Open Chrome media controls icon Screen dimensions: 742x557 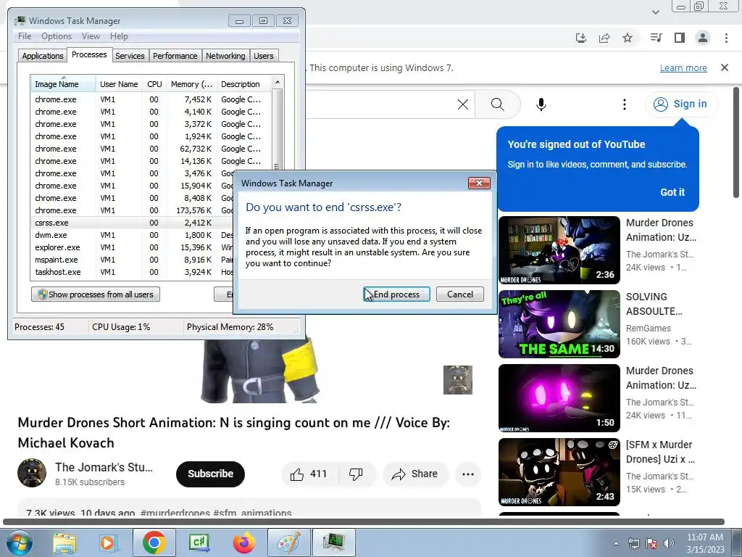(x=656, y=38)
